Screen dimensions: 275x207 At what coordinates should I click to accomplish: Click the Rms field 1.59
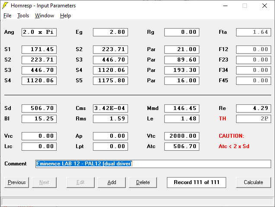click(111, 119)
